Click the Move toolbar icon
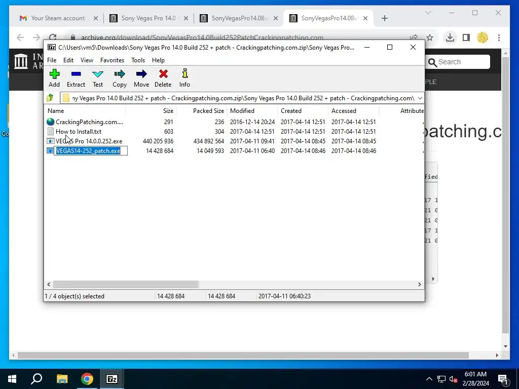This screenshot has width=519, height=389. 141,74
